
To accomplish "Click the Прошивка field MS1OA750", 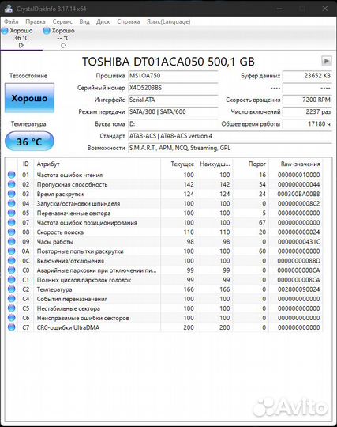I will pyautogui.click(x=173, y=76).
